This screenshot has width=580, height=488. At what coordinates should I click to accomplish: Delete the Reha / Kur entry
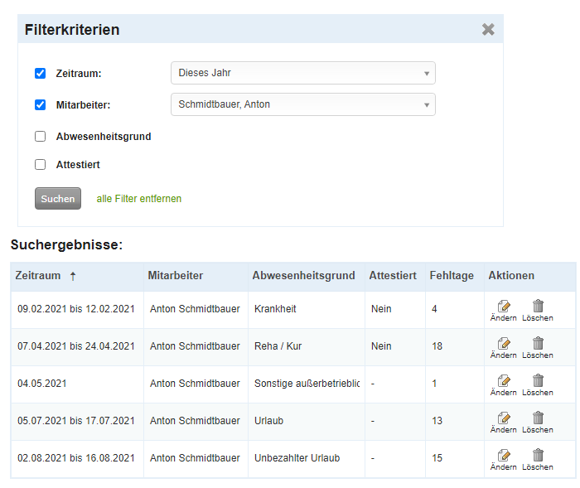pos(538,348)
